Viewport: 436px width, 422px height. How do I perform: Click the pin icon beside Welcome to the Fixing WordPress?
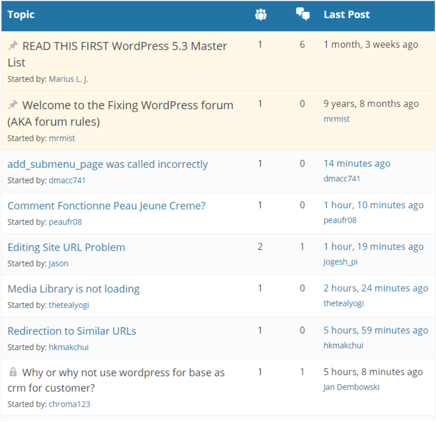13,105
